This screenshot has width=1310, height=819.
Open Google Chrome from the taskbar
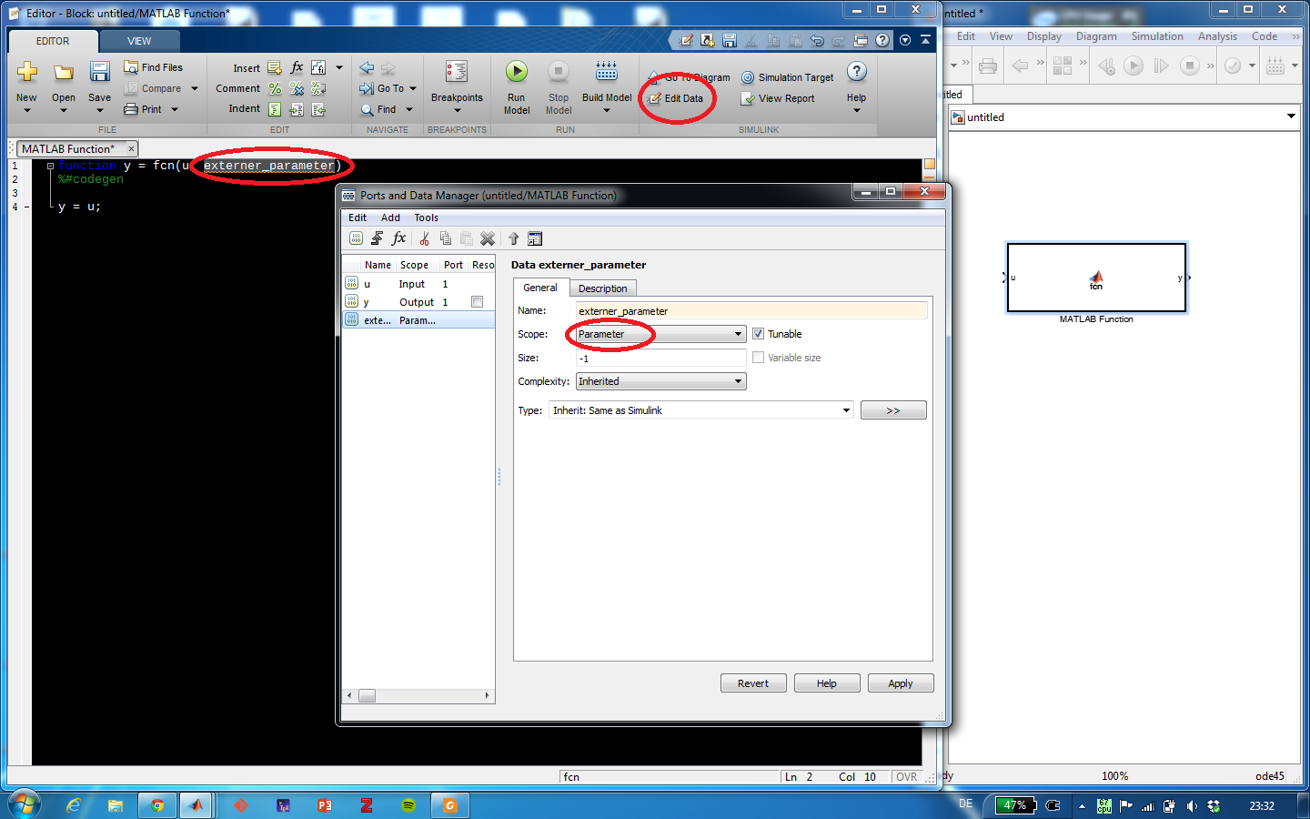click(x=157, y=805)
